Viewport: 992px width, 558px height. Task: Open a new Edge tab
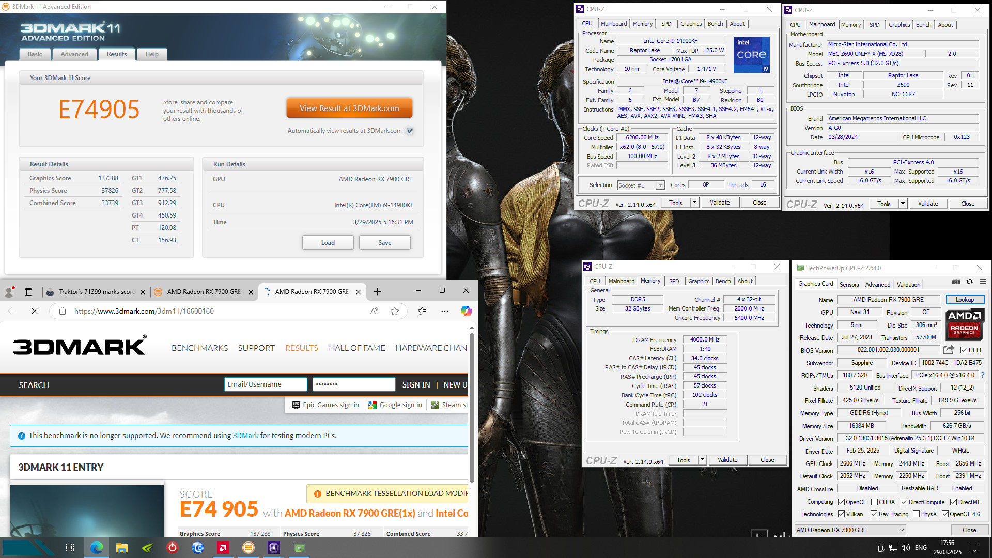(x=378, y=292)
